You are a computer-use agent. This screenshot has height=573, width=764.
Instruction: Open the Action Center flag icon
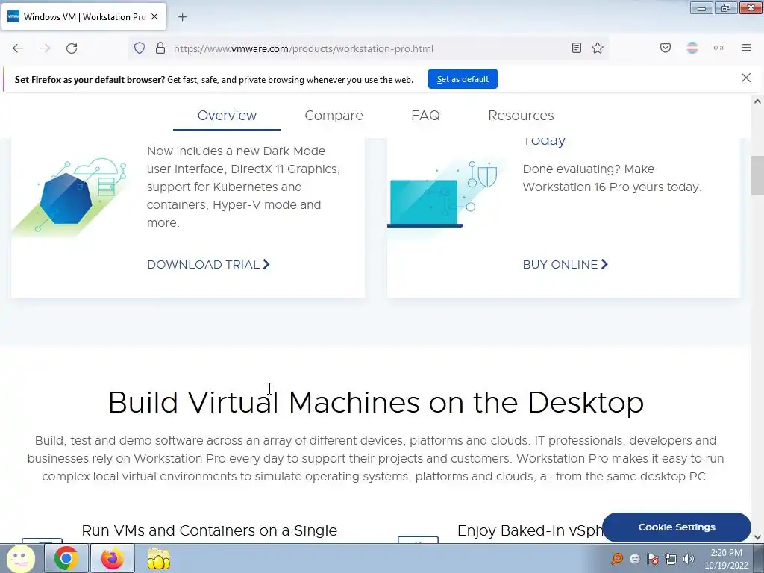652,559
